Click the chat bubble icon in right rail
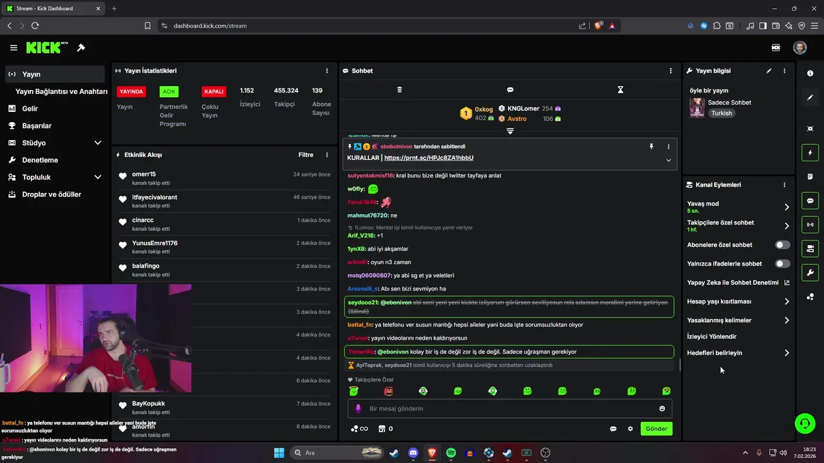Image resolution: width=824 pixels, height=463 pixels. pos(810,201)
